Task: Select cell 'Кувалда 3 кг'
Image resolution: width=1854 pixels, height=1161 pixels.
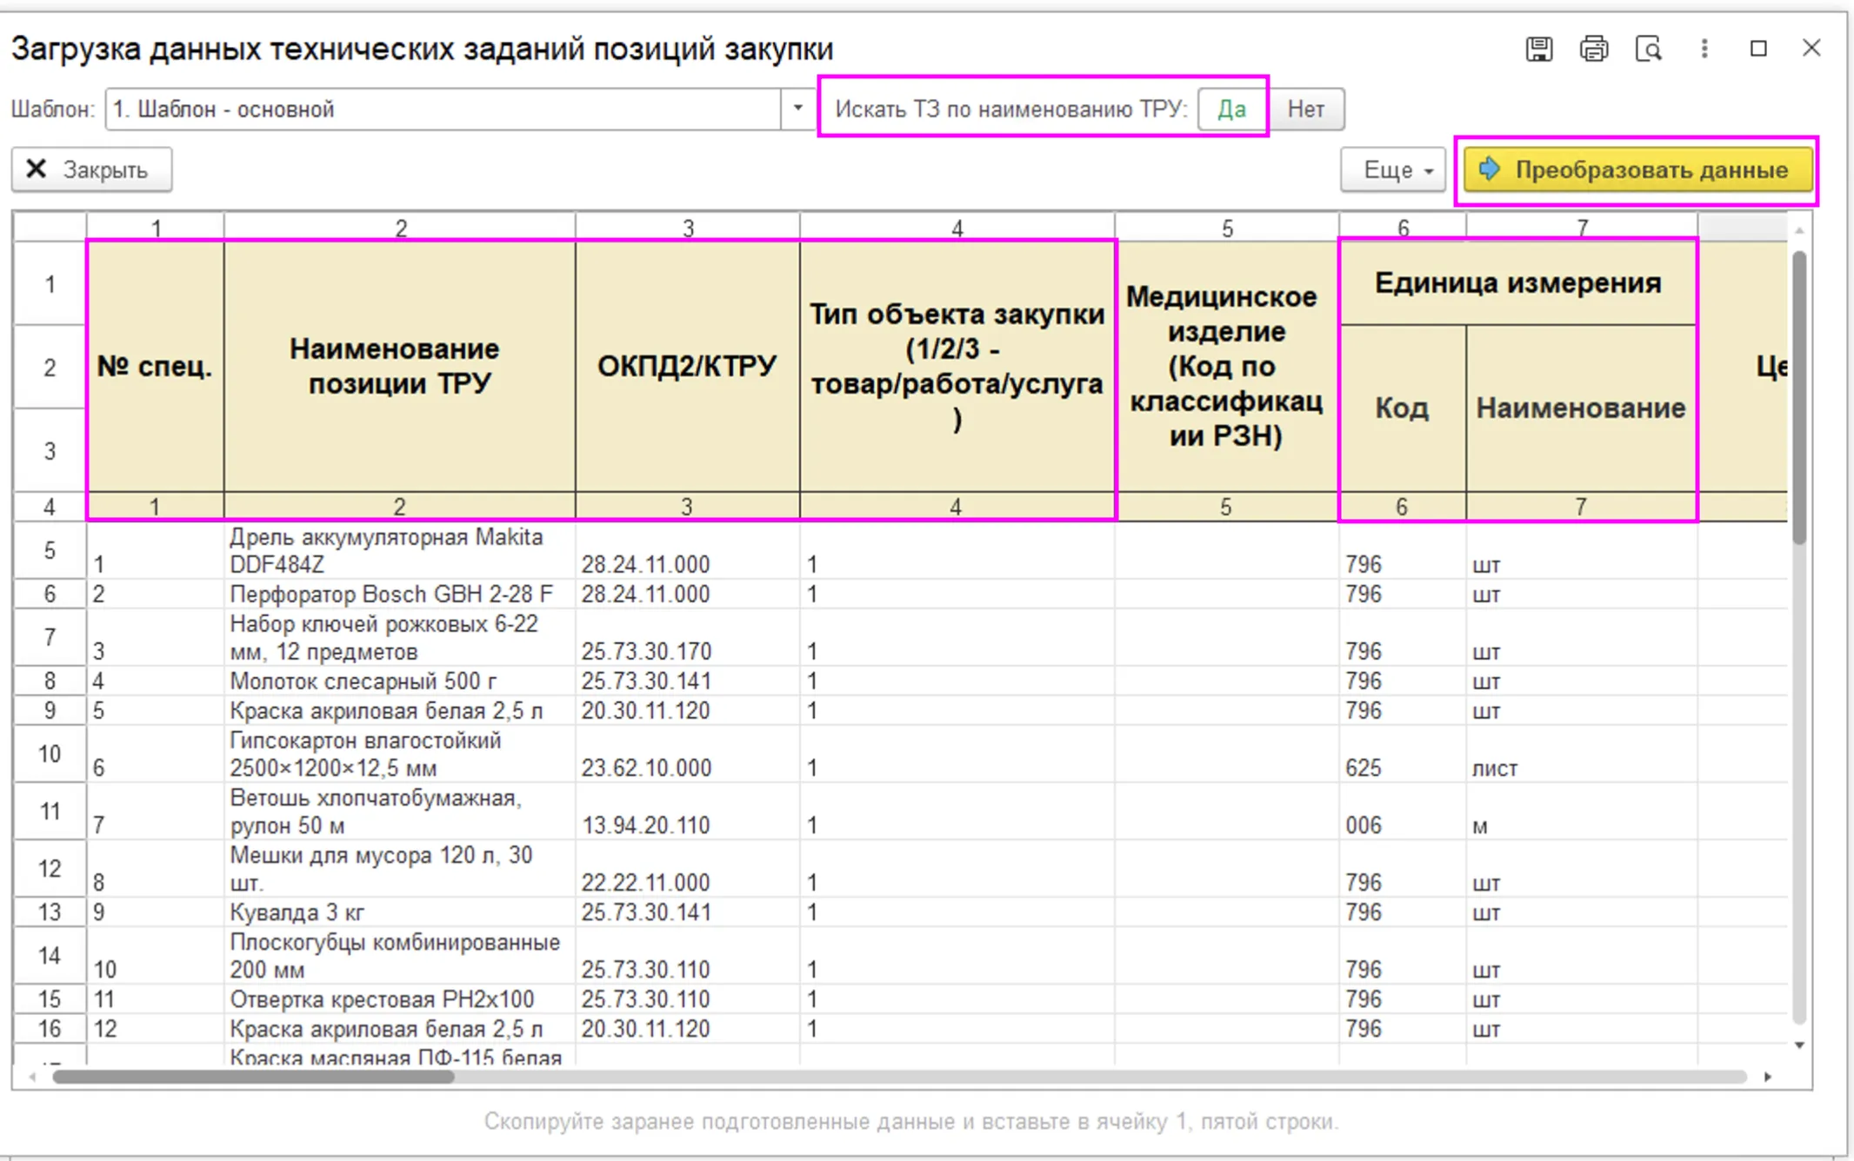Action: [x=399, y=912]
